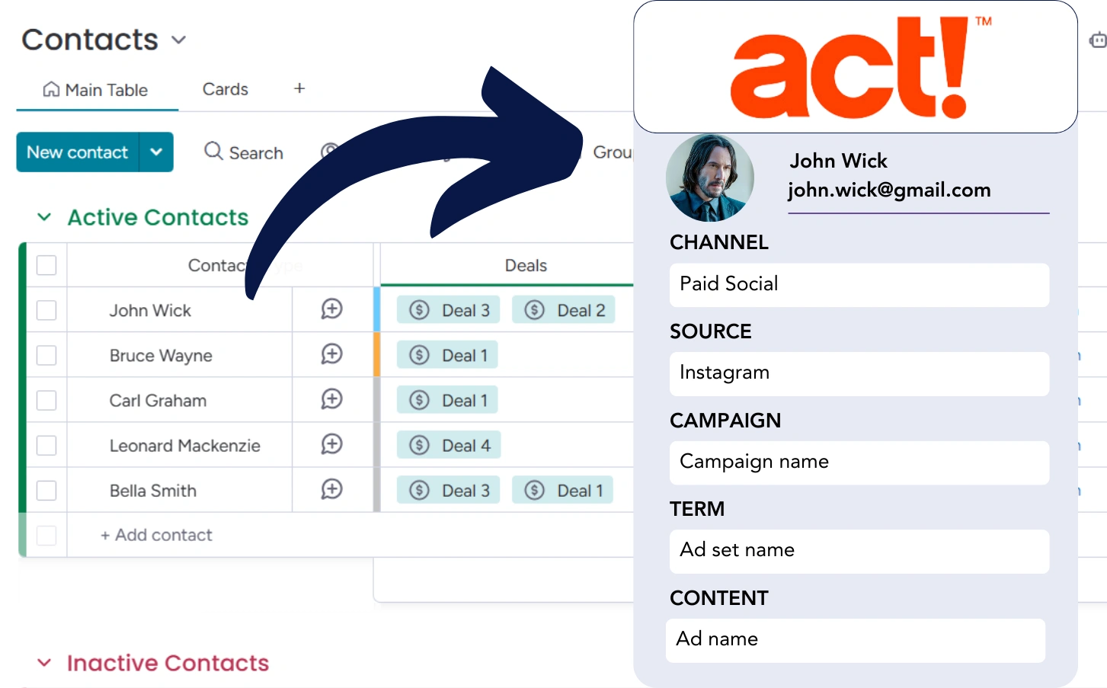This screenshot has height=688, width=1107.
Task: Open conversation bubble for Bella Smith
Action: click(x=331, y=489)
